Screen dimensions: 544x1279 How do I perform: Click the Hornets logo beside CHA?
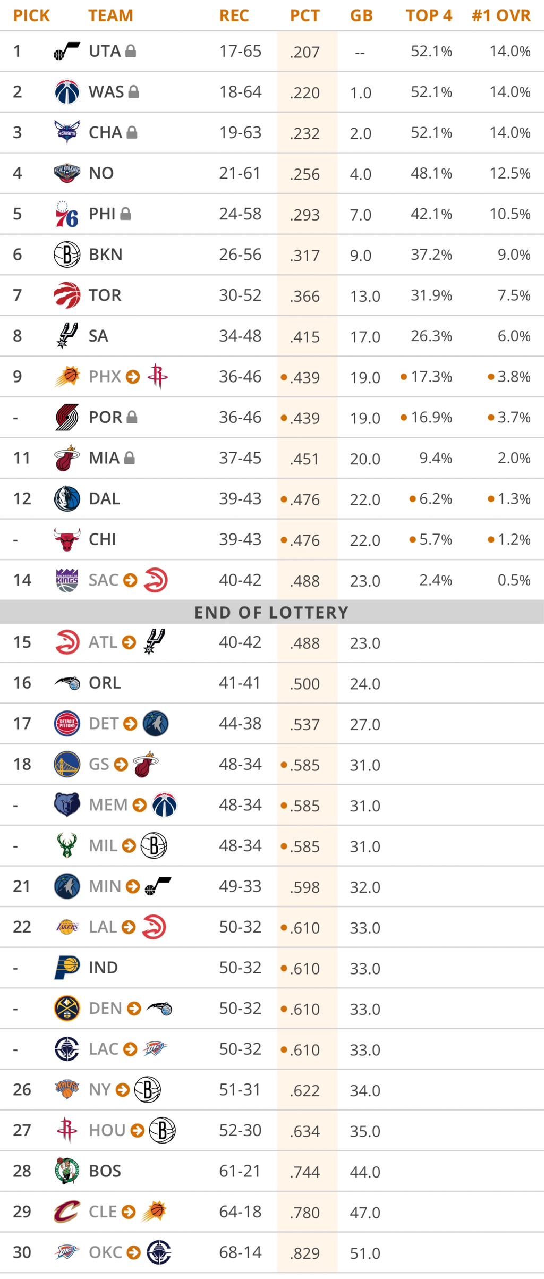tap(67, 132)
